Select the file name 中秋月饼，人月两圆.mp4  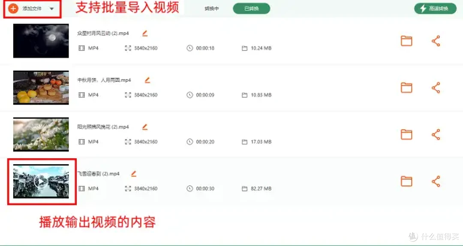(x=104, y=80)
